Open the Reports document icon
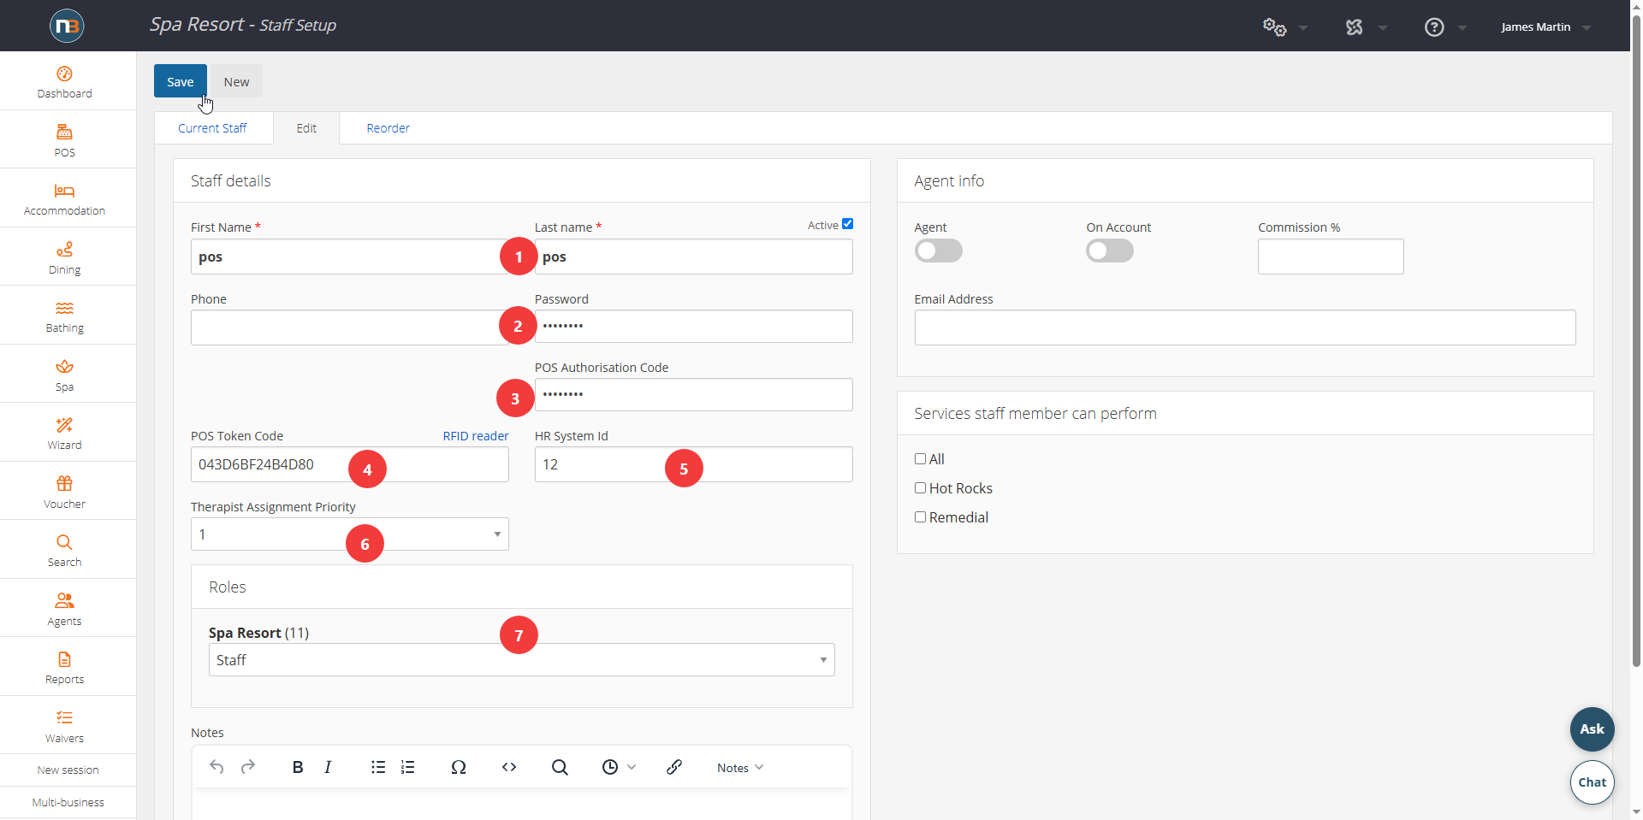The width and height of the screenshot is (1643, 820). 64,659
